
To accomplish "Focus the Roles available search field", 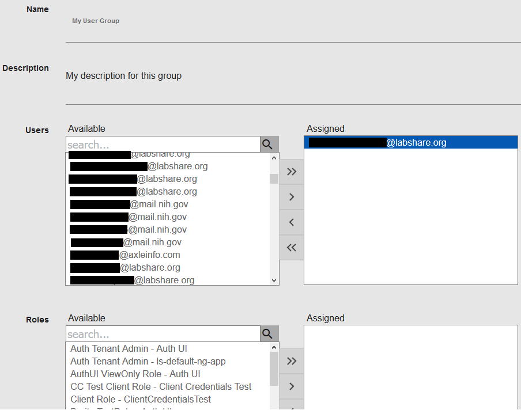I will click(163, 333).
